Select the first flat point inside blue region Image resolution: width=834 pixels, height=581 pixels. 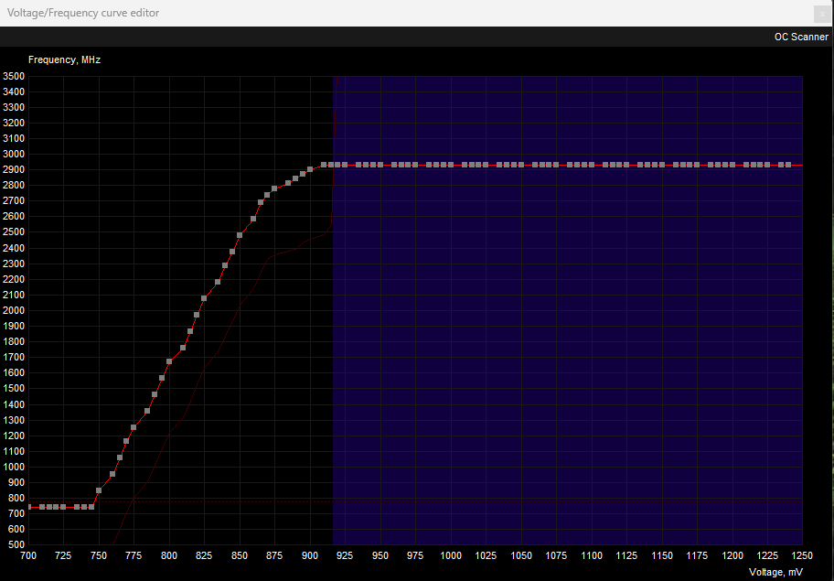pos(337,165)
